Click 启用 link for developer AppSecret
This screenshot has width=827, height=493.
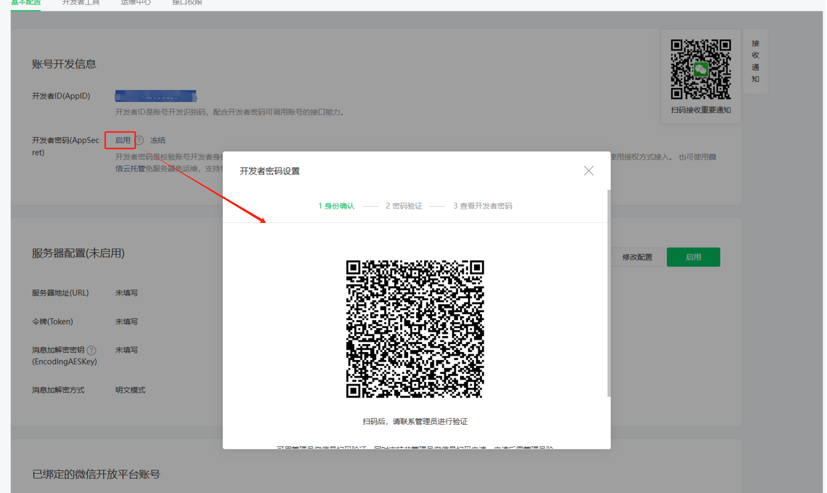click(x=122, y=140)
